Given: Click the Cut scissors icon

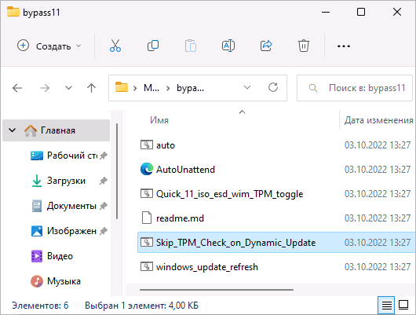Looking at the screenshot, I should tap(115, 46).
